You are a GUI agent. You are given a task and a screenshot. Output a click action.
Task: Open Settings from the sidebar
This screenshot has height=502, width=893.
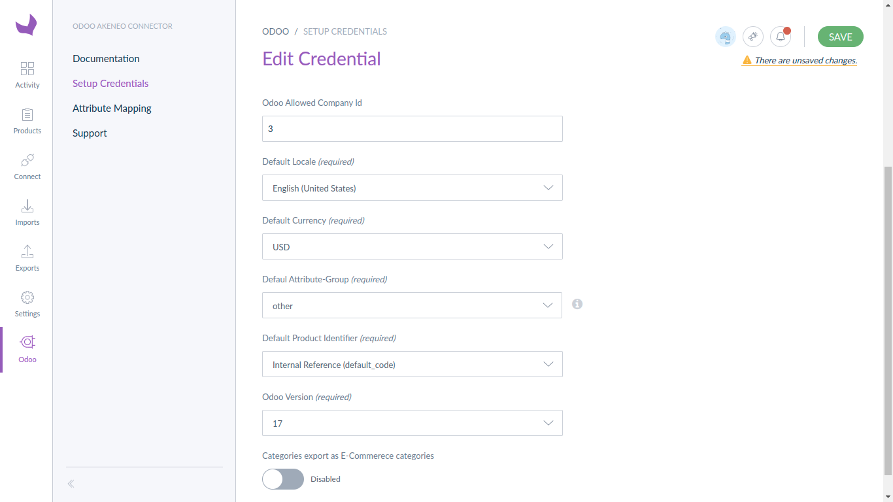(x=27, y=303)
